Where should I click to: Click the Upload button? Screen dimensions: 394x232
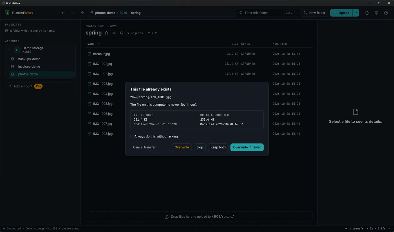[341, 13]
